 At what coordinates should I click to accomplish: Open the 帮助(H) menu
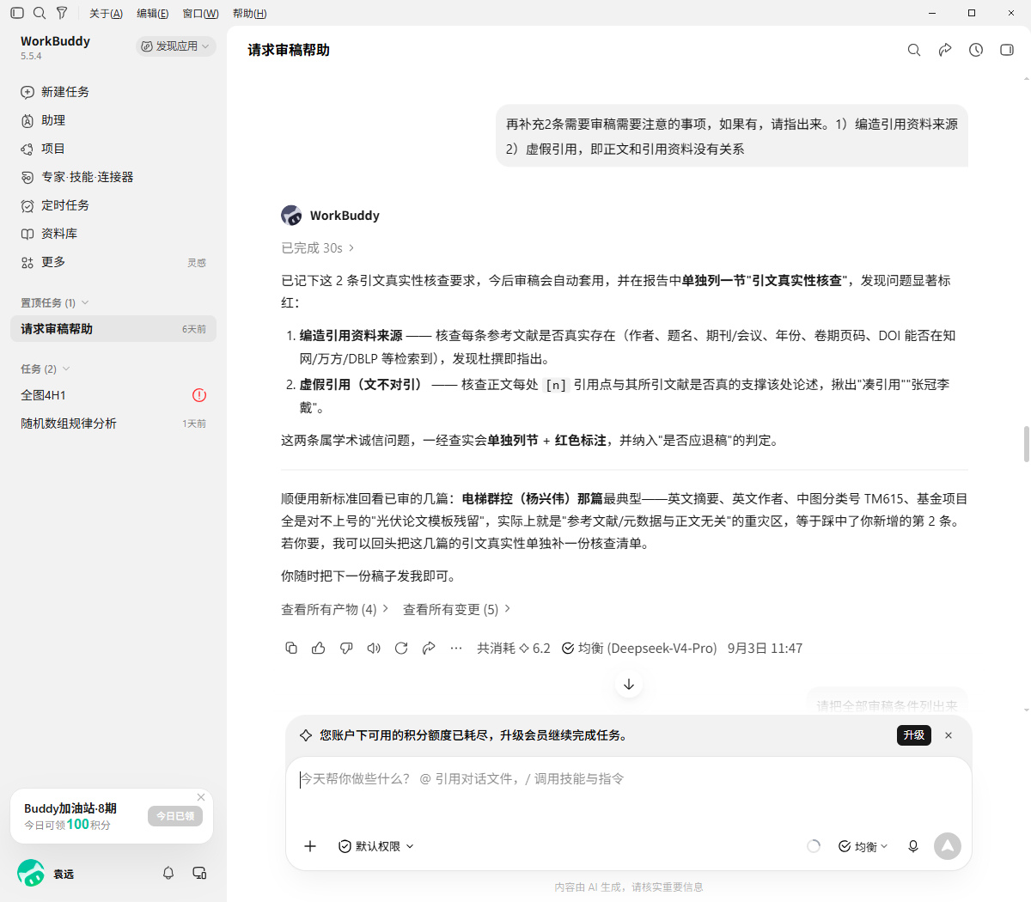[x=249, y=13]
